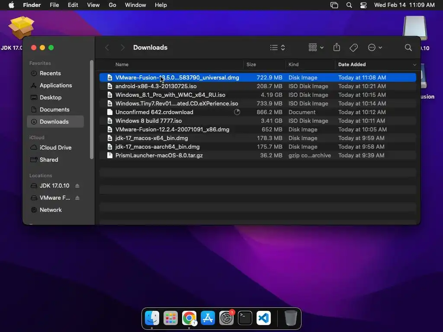Open the Trash in the Dock

pos(290,318)
